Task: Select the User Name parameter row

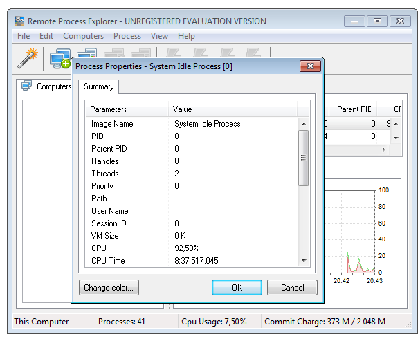Action: click(192, 211)
